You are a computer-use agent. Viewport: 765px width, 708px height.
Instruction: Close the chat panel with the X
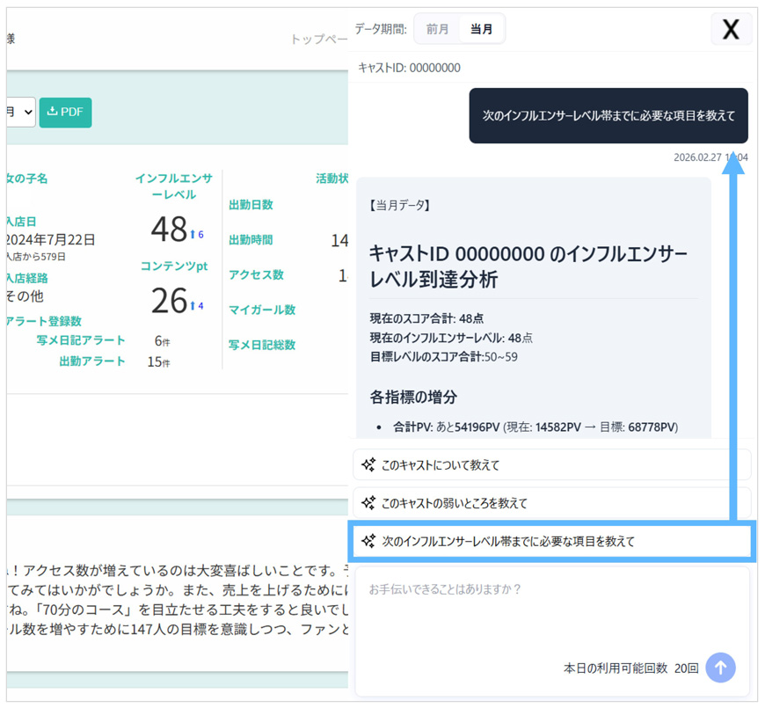tap(730, 29)
